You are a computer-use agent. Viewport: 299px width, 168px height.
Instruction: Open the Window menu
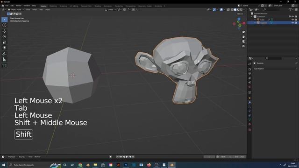[x=27, y=6]
